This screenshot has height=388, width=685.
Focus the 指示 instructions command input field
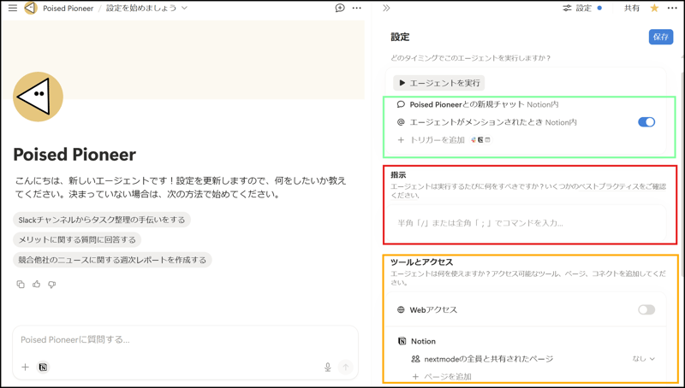(x=526, y=223)
